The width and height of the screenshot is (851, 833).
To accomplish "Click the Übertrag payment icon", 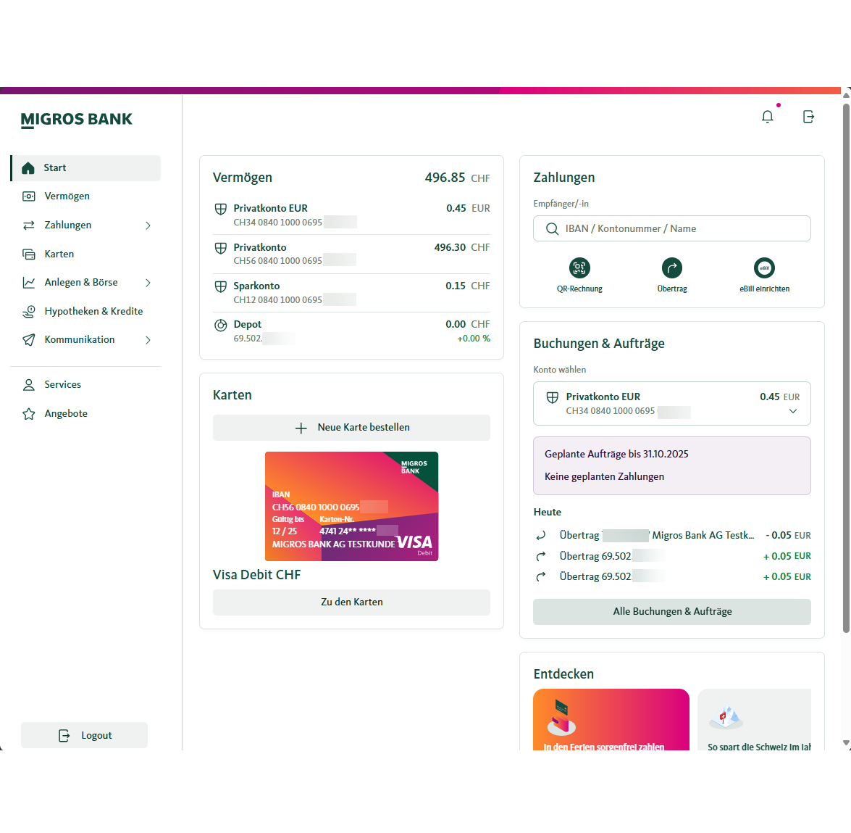I will pos(672,268).
